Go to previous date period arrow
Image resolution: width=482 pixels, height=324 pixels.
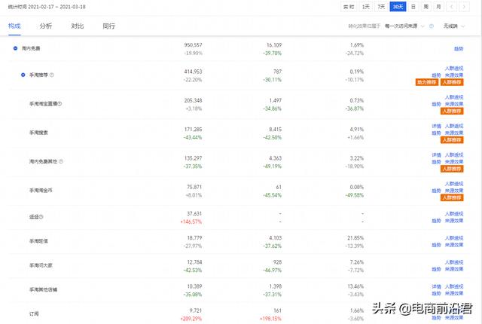pyautogui.click(x=452, y=7)
